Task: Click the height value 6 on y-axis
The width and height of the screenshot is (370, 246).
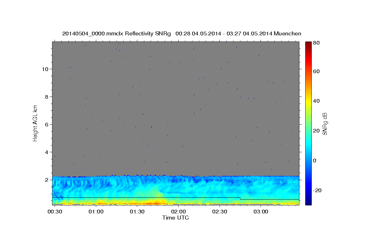Action: (x=46, y=125)
